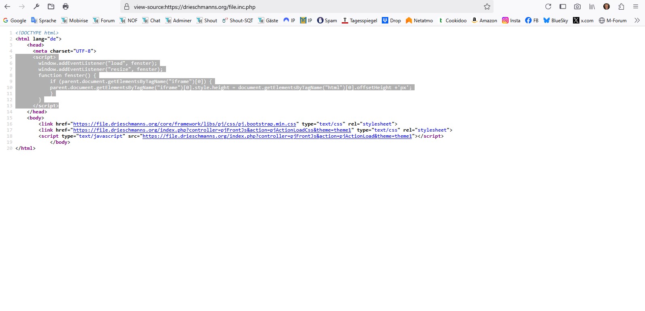
Task: Open the Chat bookmark
Action: pos(151,20)
